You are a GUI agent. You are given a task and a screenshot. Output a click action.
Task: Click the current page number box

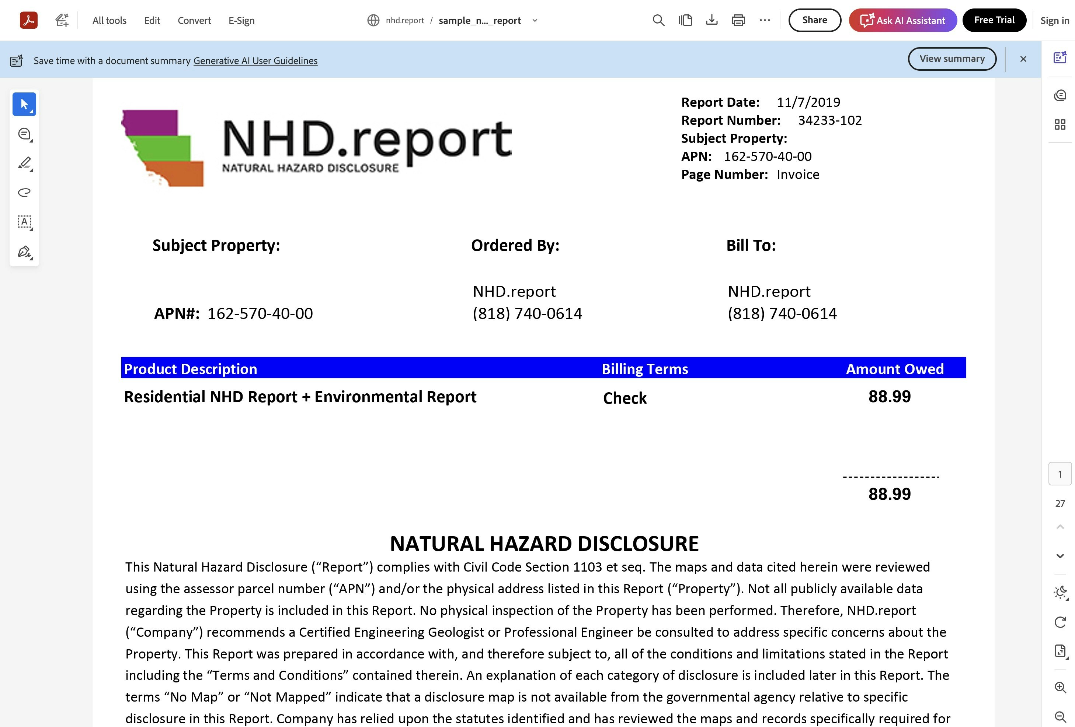pos(1060,474)
